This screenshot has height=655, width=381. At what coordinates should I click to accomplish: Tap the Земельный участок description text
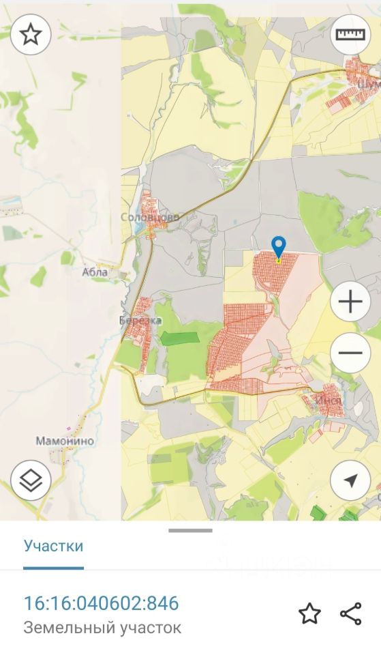(102, 628)
